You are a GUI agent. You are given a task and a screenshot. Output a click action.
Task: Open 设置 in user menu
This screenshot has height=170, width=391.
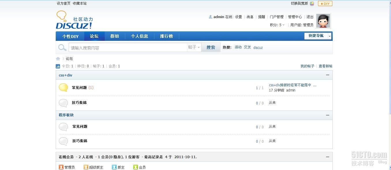tap(238, 17)
